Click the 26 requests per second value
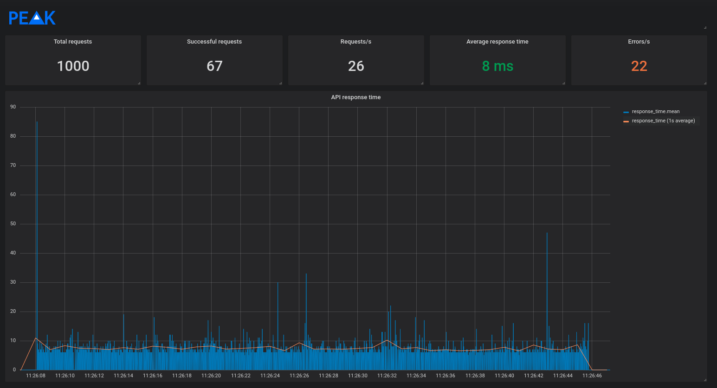 [356, 66]
